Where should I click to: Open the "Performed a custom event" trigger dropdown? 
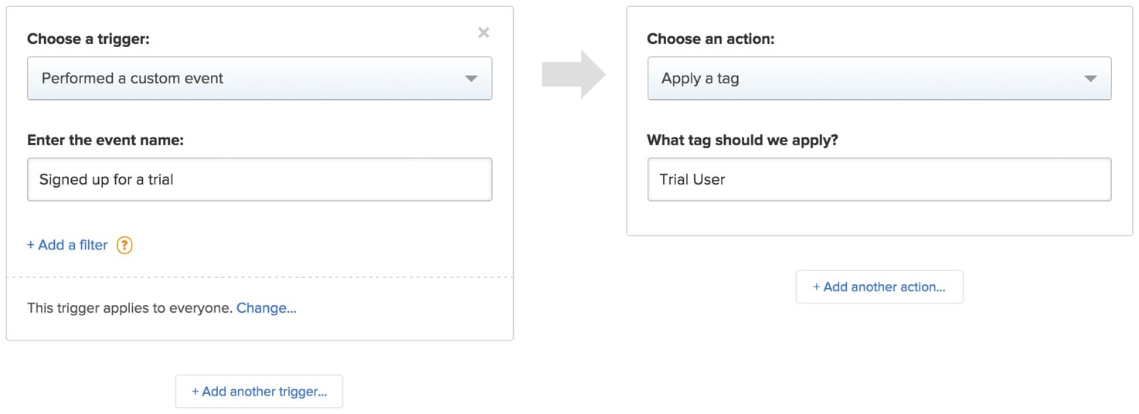point(260,78)
